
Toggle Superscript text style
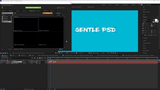(x=154, y=35)
